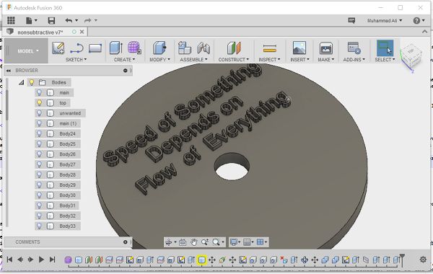433x274 pixels.
Task: Redo the last action
Action: point(88,20)
